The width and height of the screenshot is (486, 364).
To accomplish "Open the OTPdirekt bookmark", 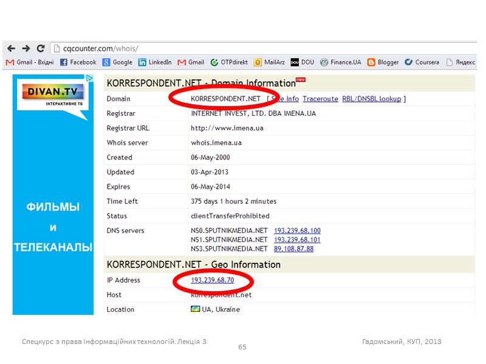I will coord(229,62).
